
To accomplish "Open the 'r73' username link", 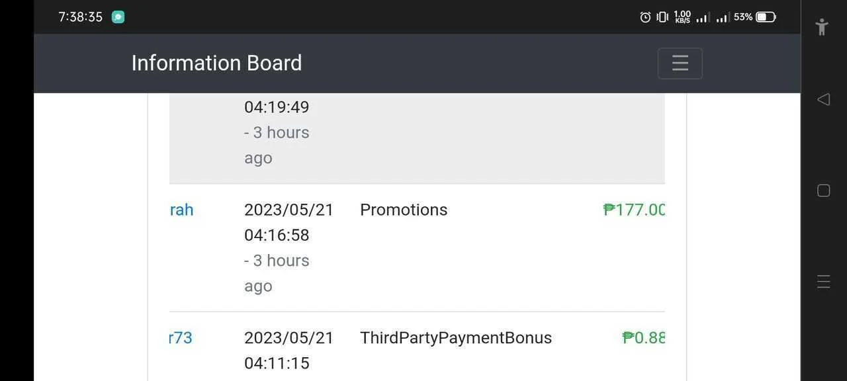I will 181,338.
